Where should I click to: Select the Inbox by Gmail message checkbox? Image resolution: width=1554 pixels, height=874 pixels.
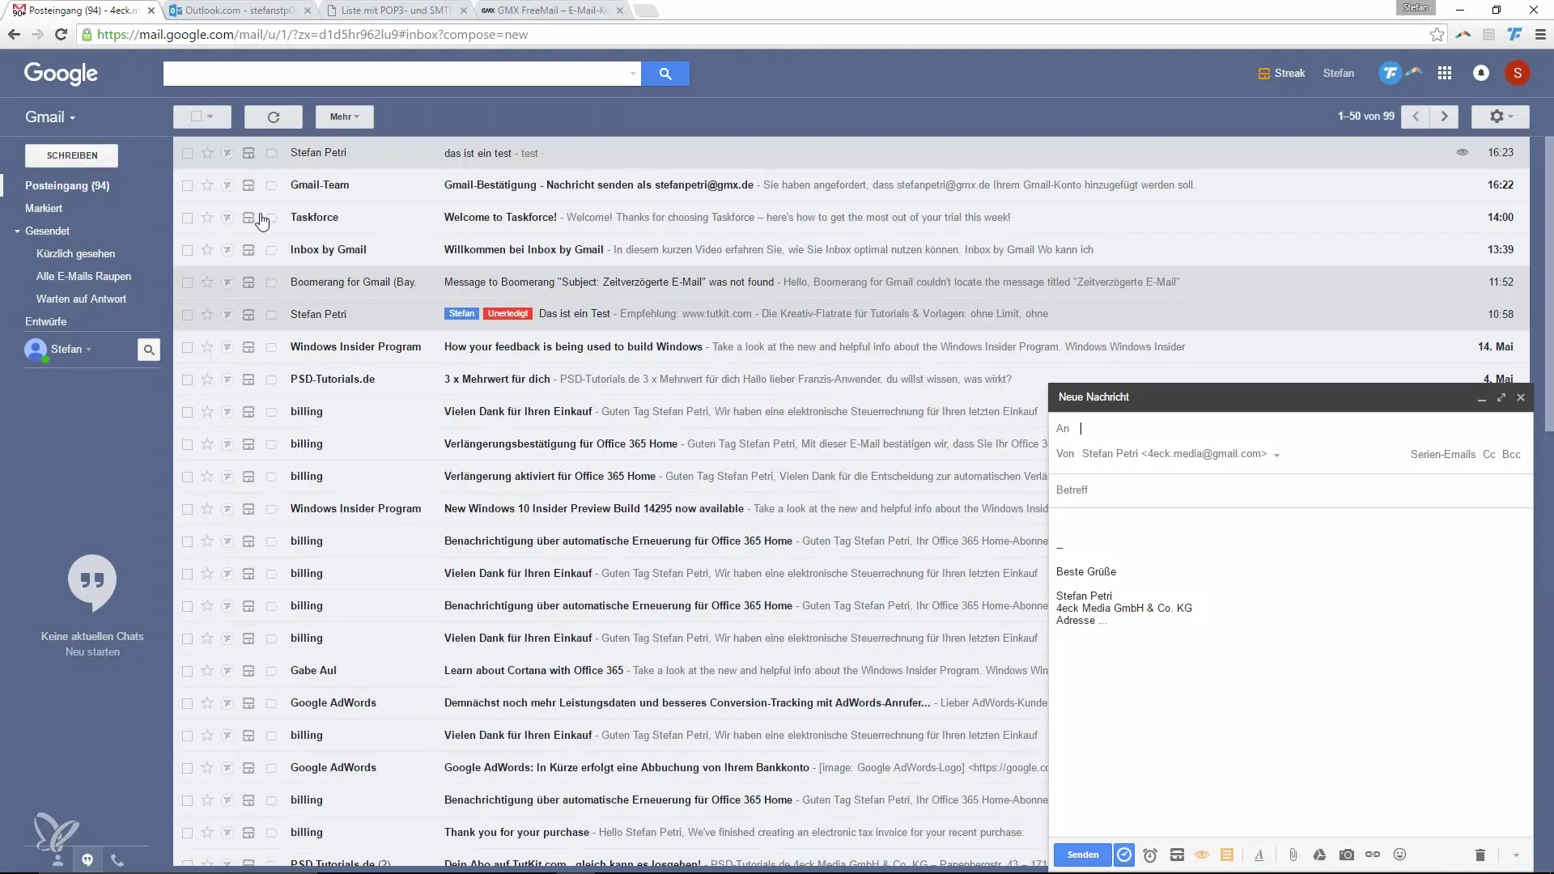point(187,250)
